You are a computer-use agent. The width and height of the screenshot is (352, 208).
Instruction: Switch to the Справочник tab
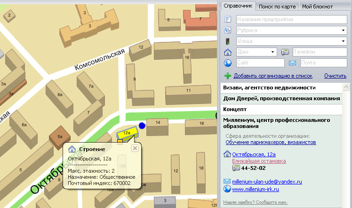point(238,6)
